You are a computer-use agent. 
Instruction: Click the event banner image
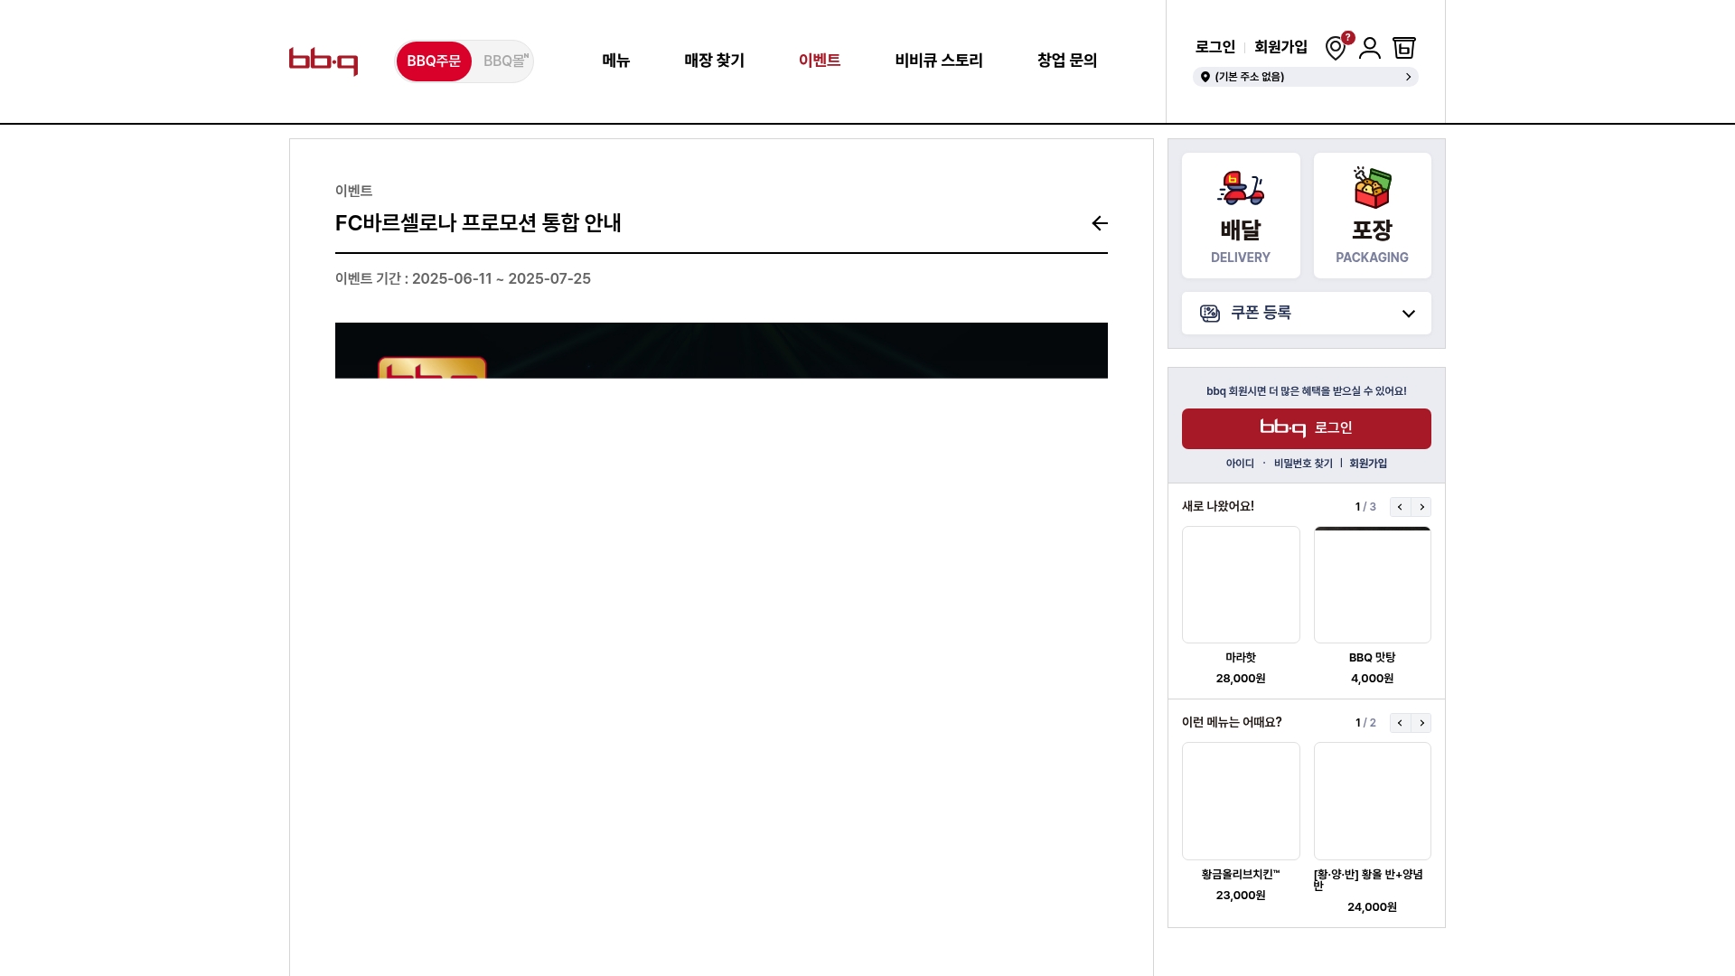[x=721, y=351]
